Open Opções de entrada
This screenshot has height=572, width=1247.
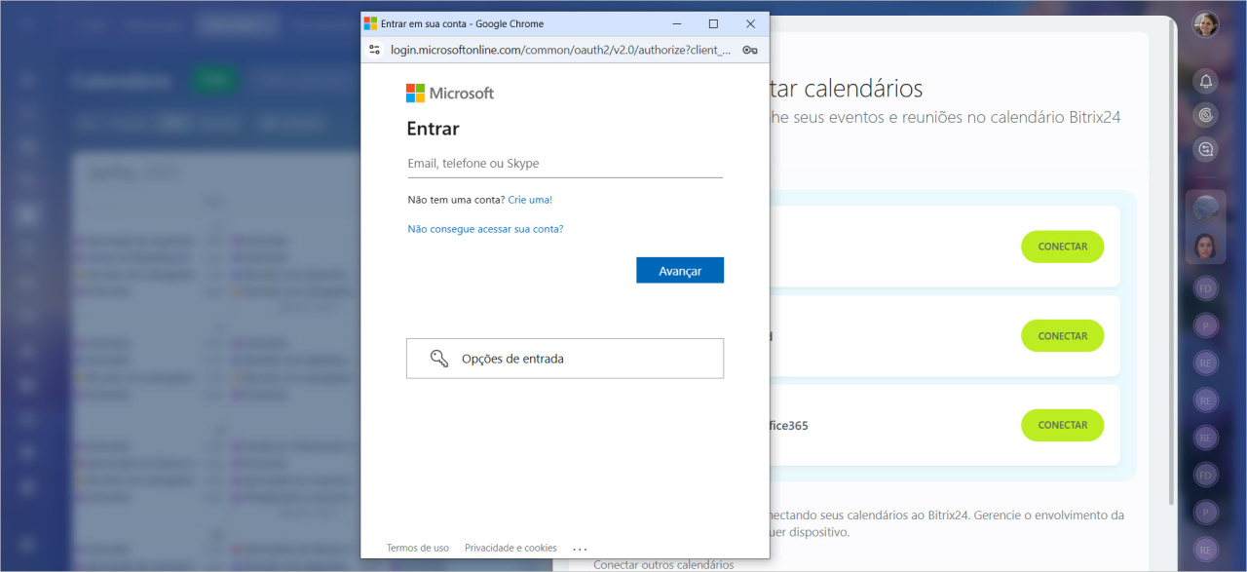[x=565, y=359]
